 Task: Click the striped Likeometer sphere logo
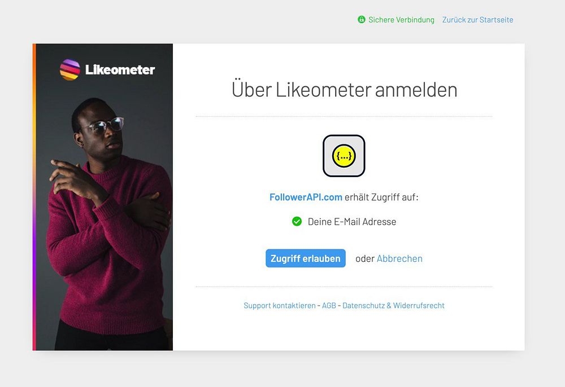coord(70,69)
